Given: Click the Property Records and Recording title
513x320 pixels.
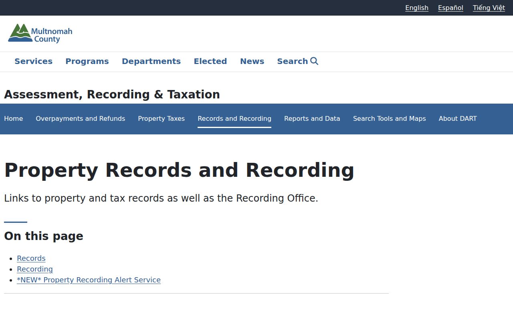Looking at the screenshot, I should [179, 170].
